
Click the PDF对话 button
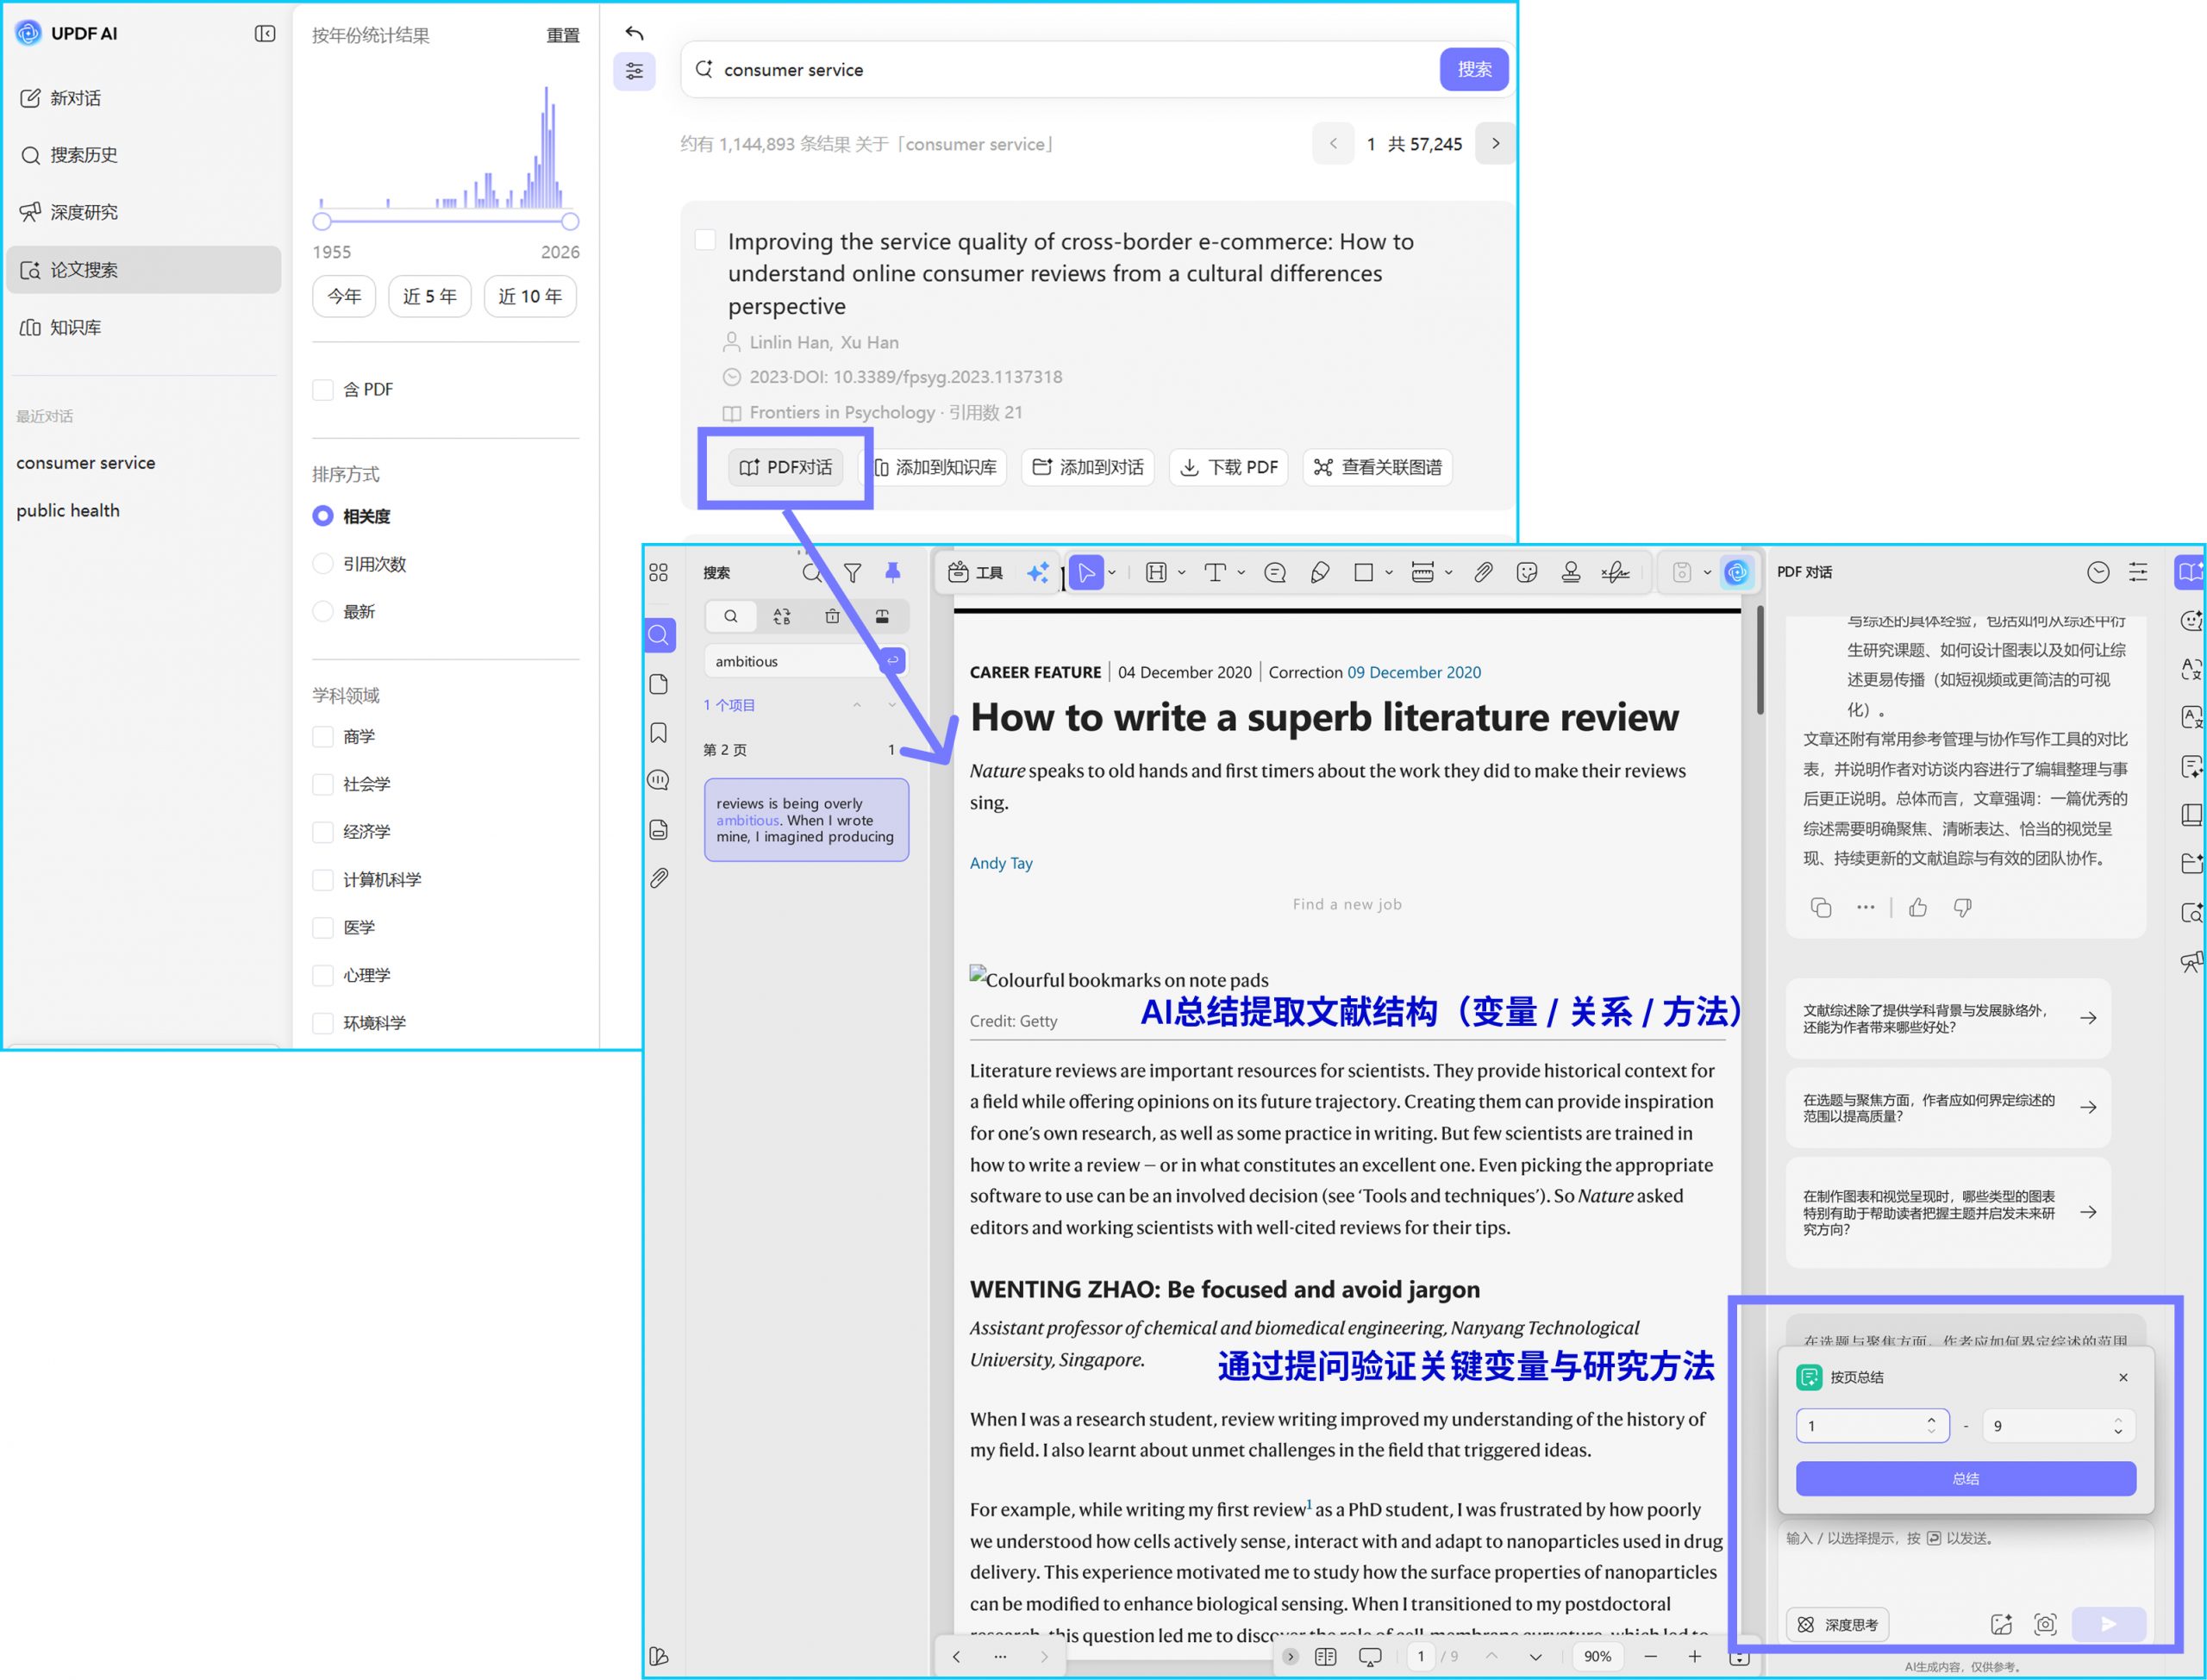[x=786, y=468]
